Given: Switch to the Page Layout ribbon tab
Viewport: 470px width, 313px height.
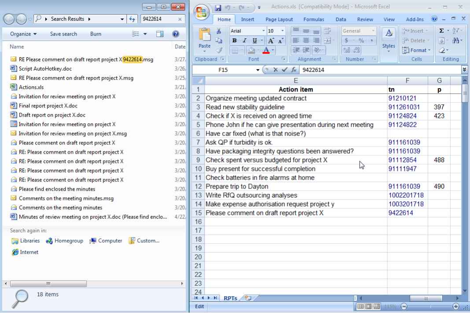Looking at the screenshot, I should pyautogui.click(x=279, y=19).
